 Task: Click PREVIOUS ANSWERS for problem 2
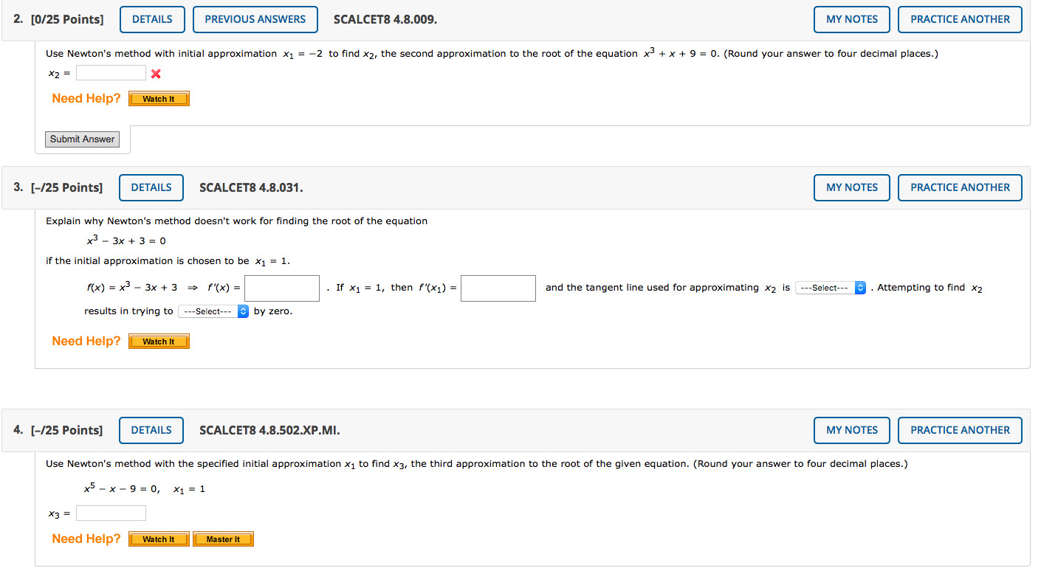[x=255, y=19]
